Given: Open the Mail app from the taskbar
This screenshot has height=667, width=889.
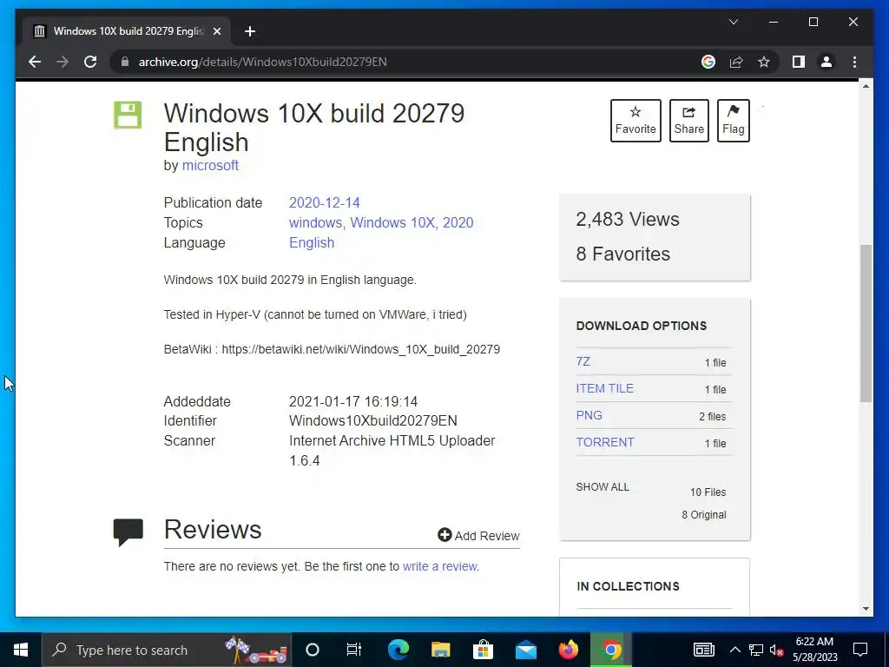Looking at the screenshot, I should point(525,650).
